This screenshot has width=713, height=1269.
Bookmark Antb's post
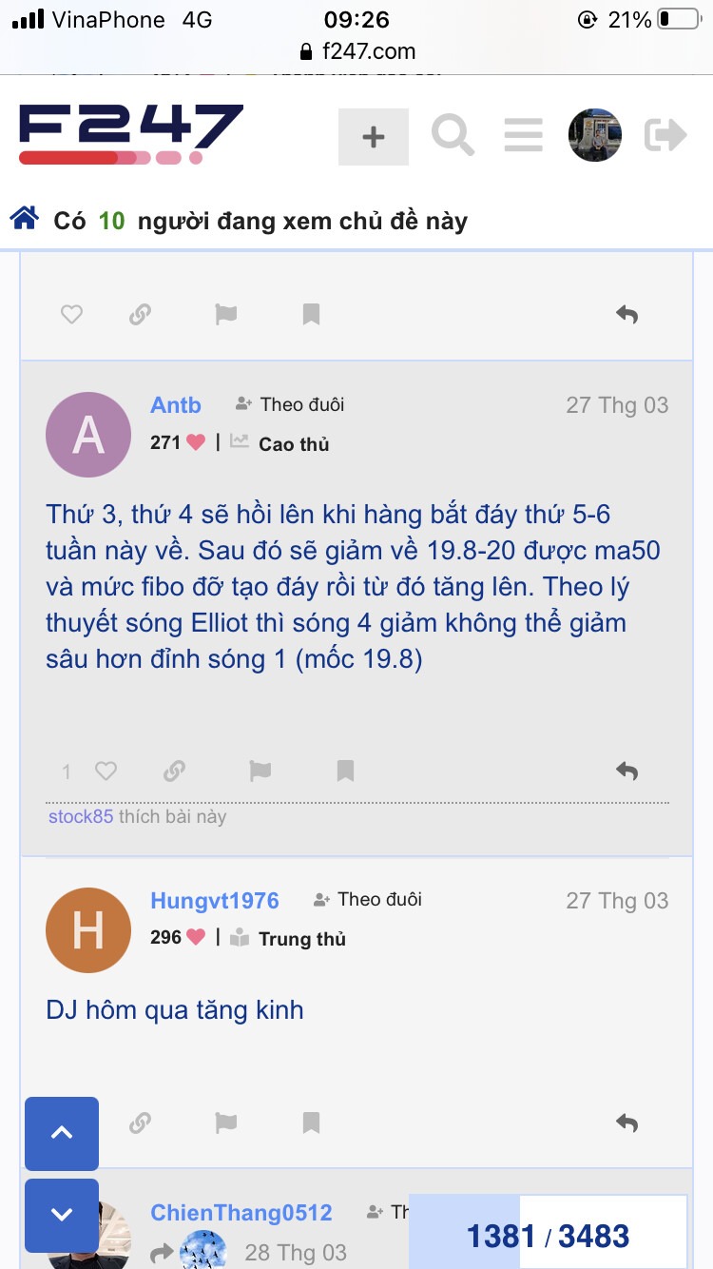pos(345,771)
